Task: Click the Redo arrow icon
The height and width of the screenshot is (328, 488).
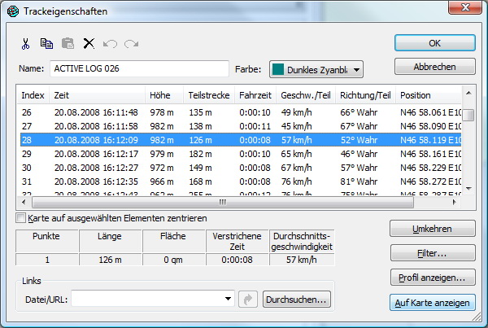Action: click(131, 43)
